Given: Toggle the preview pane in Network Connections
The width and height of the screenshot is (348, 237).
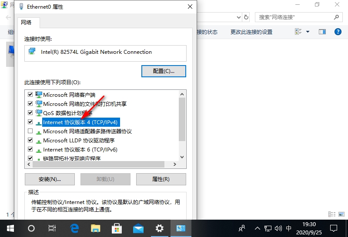Looking at the screenshot, I should coord(322,32).
